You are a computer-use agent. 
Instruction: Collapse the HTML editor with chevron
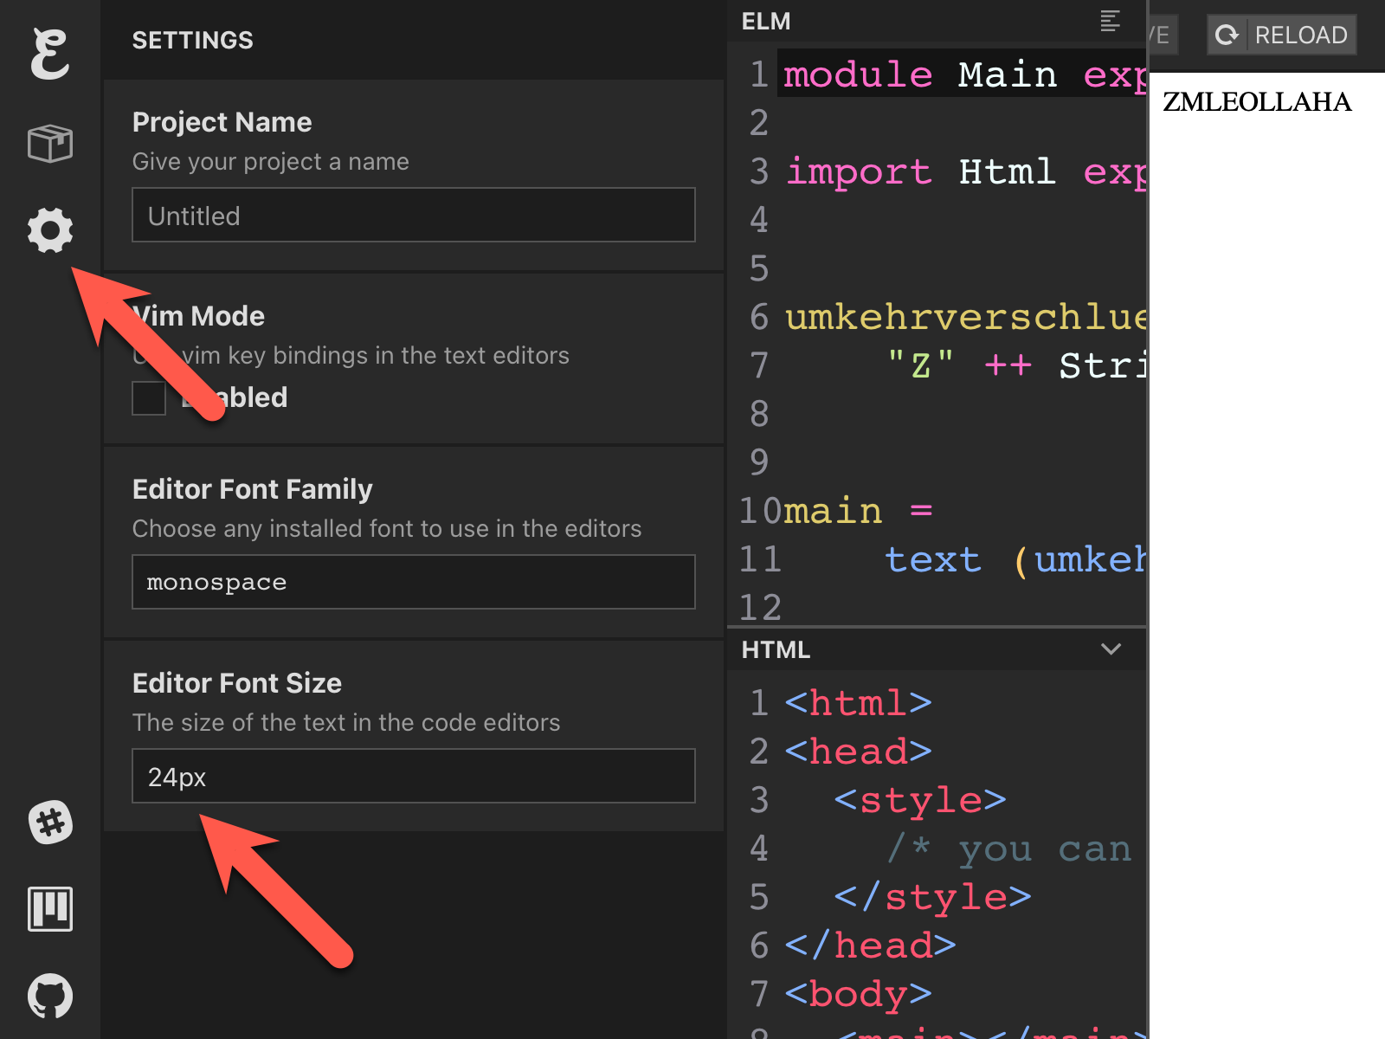coord(1111,649)
